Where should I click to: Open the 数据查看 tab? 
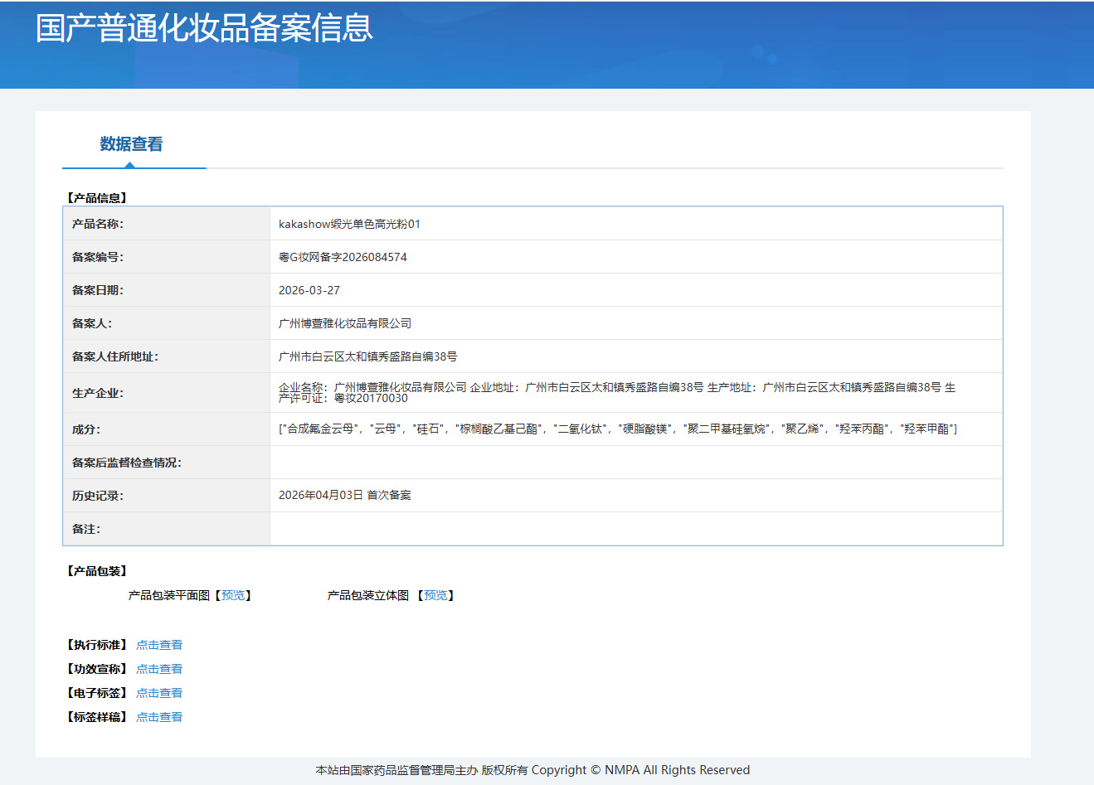click(131, 144)
